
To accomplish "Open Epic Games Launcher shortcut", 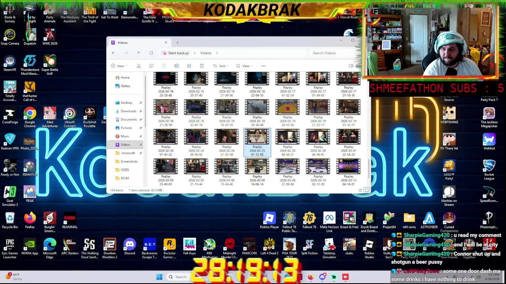I will pyautogui.click(x=10, y=248).
